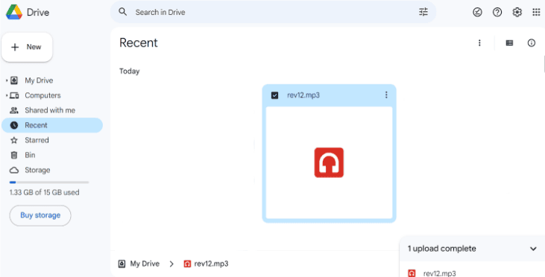This screenshot has height=277, width=545.
Task: Collapse the upload complete panel
Action: click(x=533, y=249)
